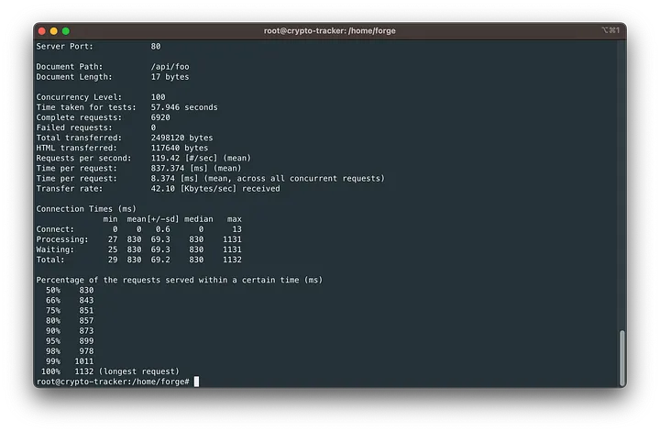Click the cursor at the shell prompt

[x=196, y=382]
